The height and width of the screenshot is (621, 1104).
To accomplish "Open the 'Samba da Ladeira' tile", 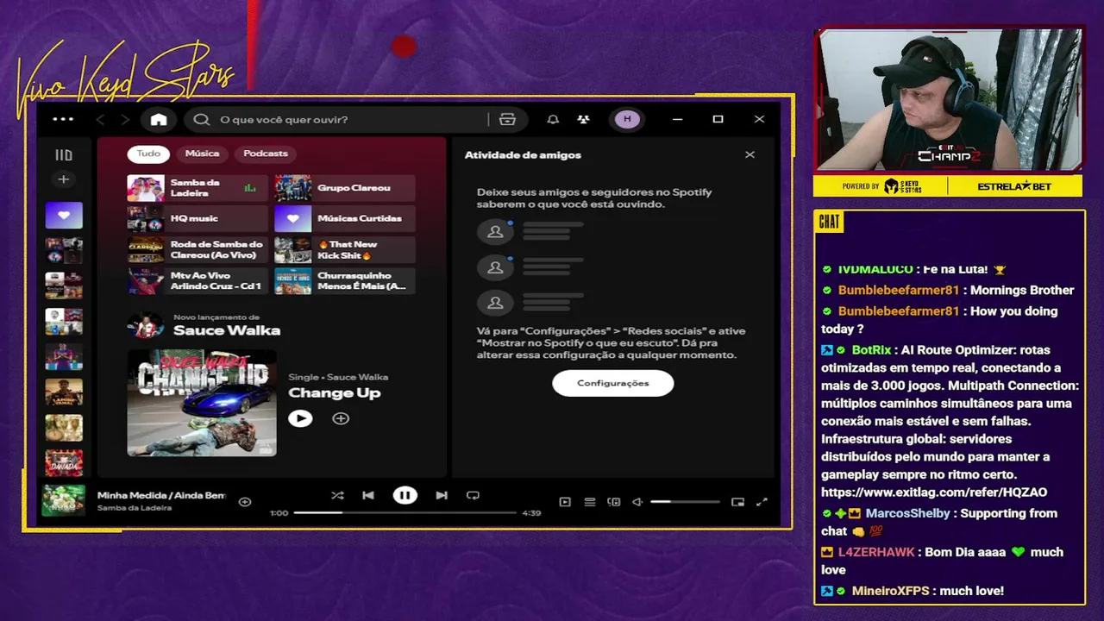I will click(x=198, y=188).
